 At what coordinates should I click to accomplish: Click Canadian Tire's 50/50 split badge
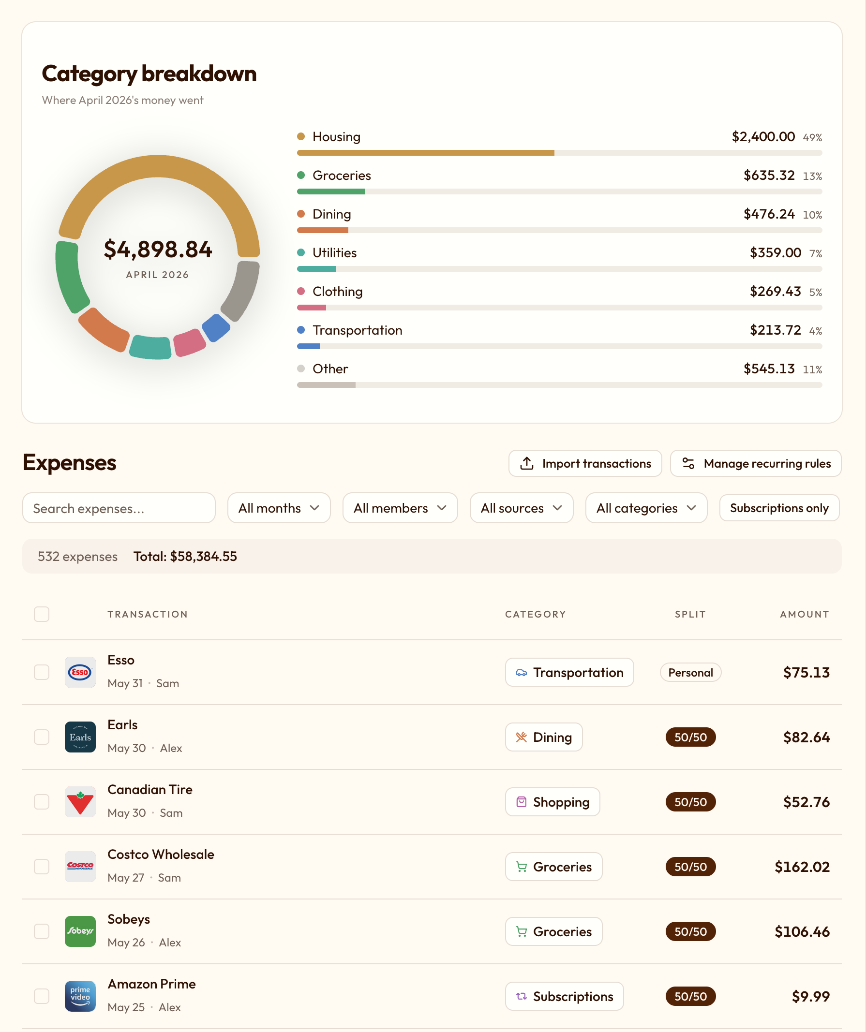pyautogui.click(x=691, y=802)
